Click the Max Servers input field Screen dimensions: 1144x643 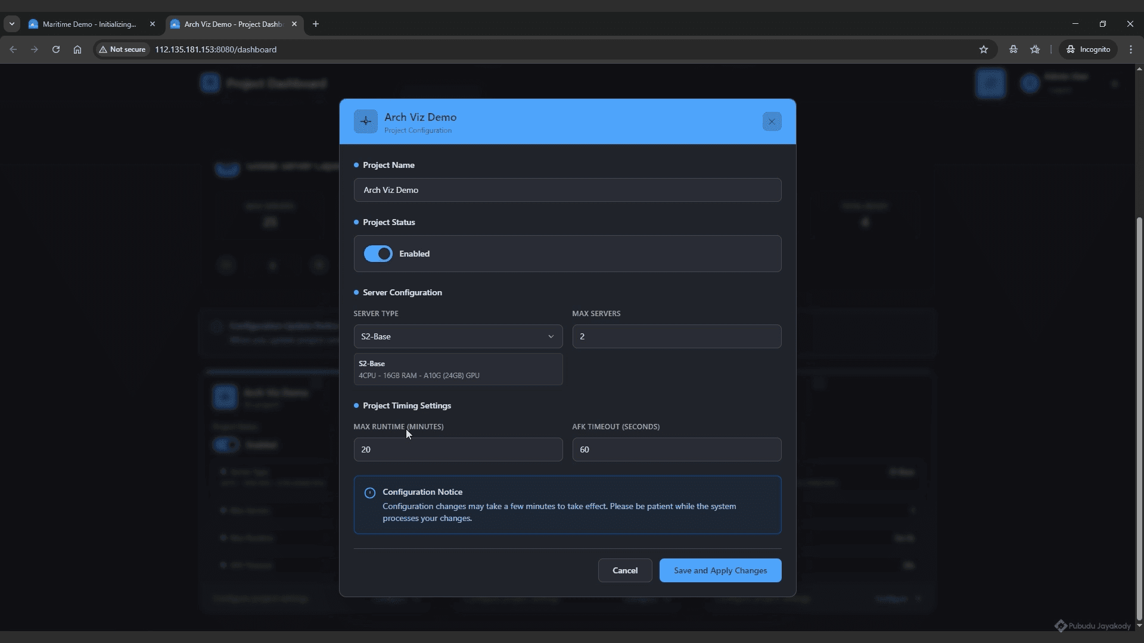pyautogui.click(x=676, y=336)
